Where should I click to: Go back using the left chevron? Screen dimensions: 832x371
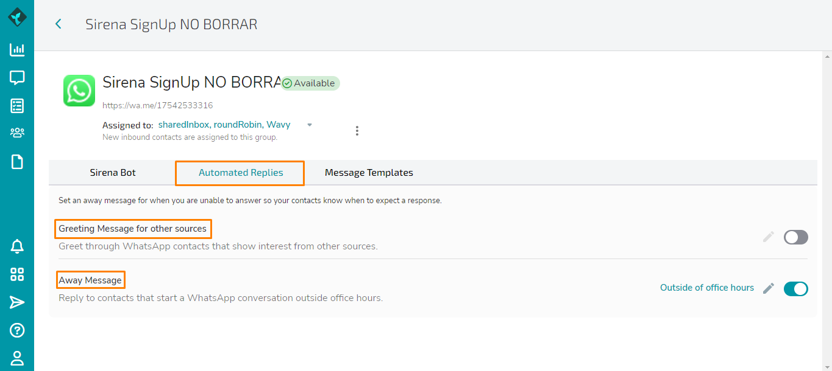(x=59, y=24)
